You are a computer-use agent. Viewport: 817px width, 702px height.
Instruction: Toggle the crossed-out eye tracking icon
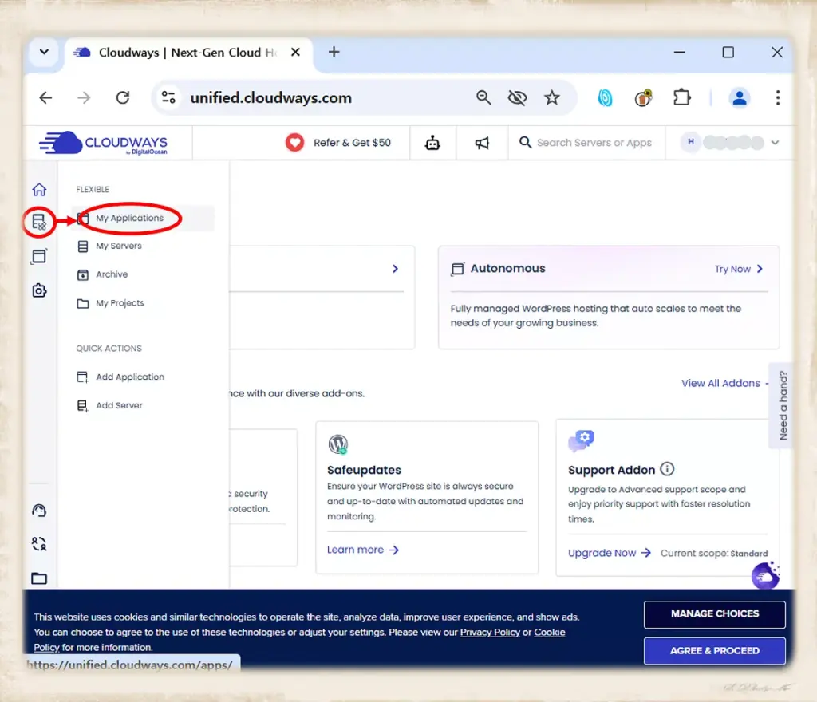(x=518, y=97)
